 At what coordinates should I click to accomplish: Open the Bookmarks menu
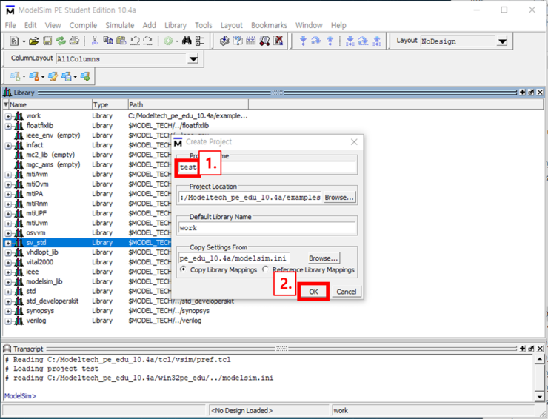(269, 25)
